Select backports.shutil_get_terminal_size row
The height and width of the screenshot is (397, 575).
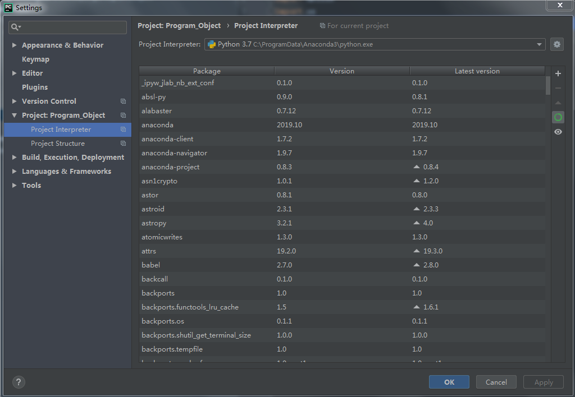[x=342, y=335]
